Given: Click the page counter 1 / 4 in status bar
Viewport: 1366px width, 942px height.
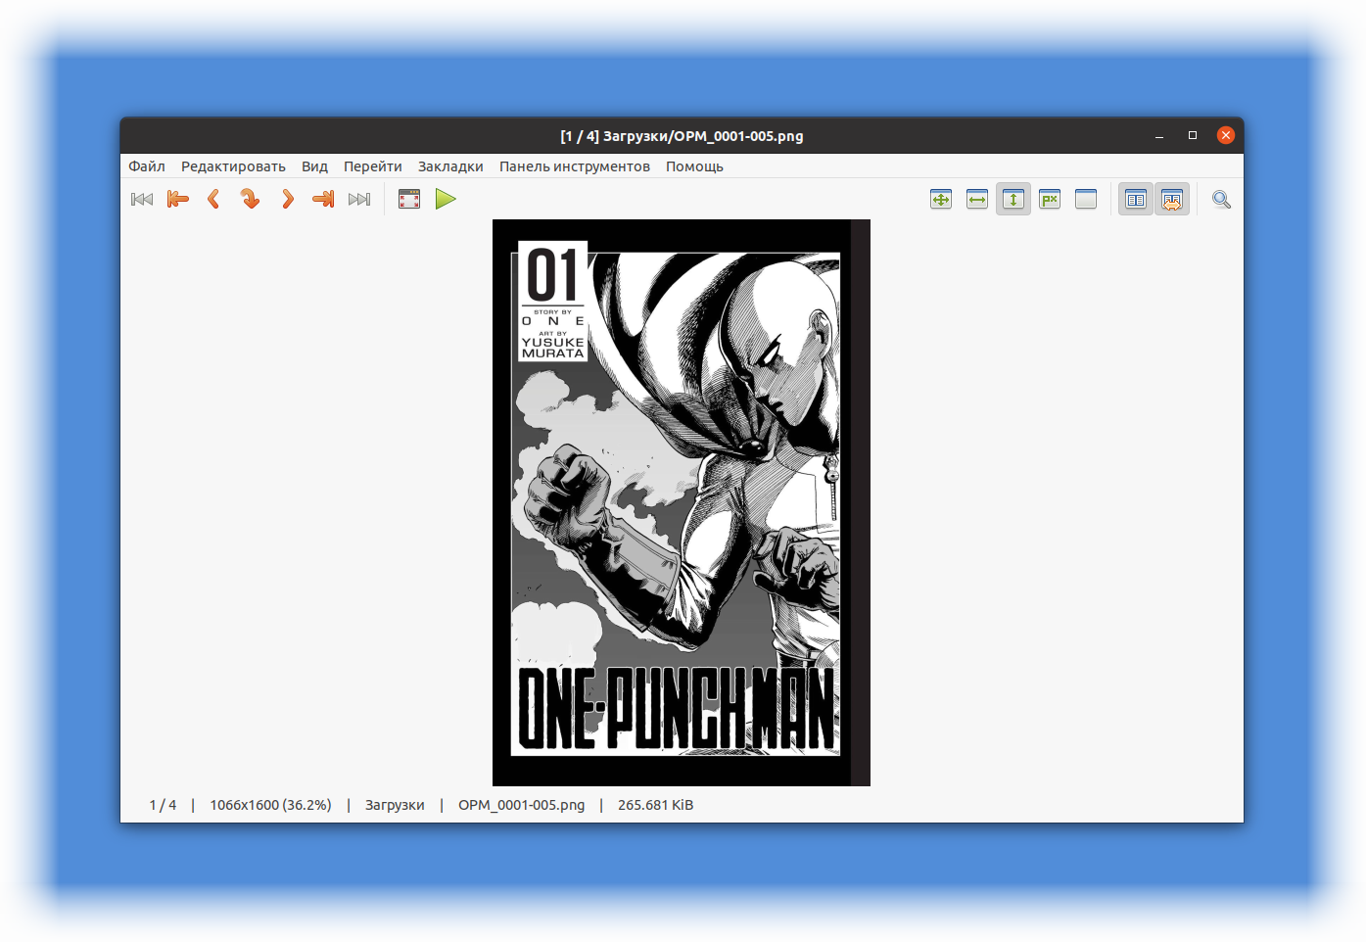Looking at the screenshot, I should coord(163,805).
